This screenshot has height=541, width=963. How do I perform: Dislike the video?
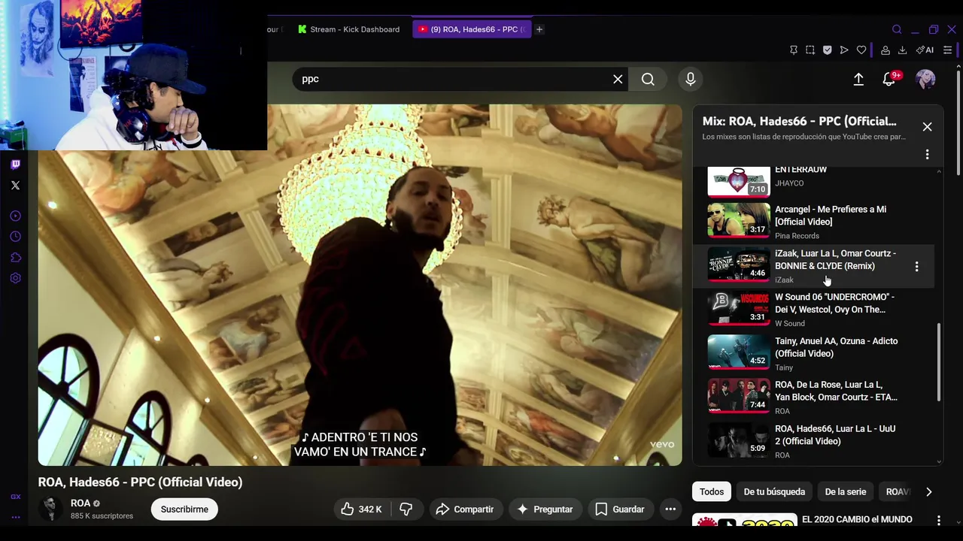[406, 509]
